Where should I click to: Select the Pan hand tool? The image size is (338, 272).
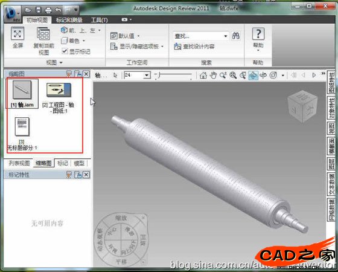(213, 75)
